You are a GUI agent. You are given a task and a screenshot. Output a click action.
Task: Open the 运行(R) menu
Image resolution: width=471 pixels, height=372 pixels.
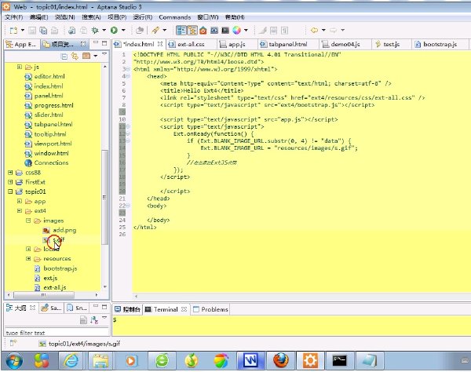tap(143, 17)
